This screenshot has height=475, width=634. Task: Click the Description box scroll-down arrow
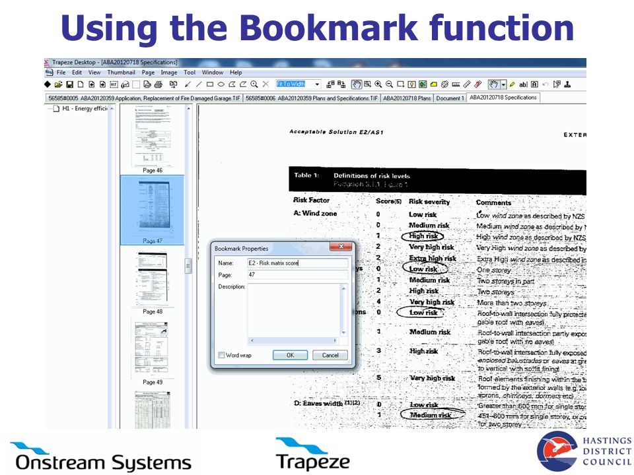coord(343,332)
